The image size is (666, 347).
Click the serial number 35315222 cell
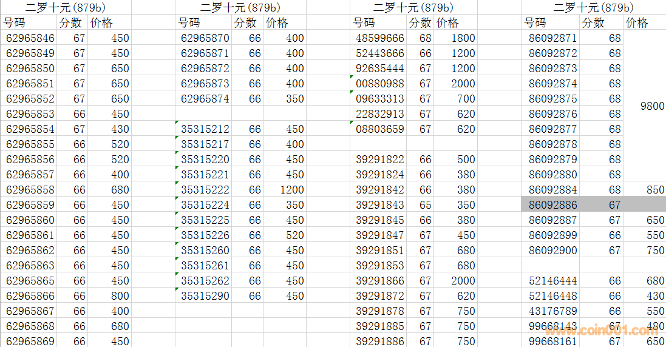click(x=205, y=190)
